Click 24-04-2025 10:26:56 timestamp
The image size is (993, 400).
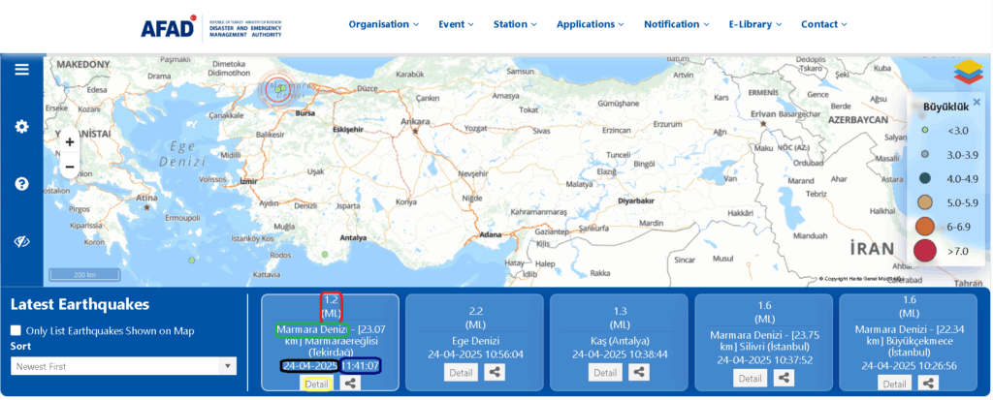(908, 365)
